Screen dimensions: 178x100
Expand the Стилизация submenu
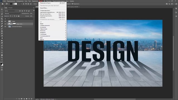tap(53, 34)
